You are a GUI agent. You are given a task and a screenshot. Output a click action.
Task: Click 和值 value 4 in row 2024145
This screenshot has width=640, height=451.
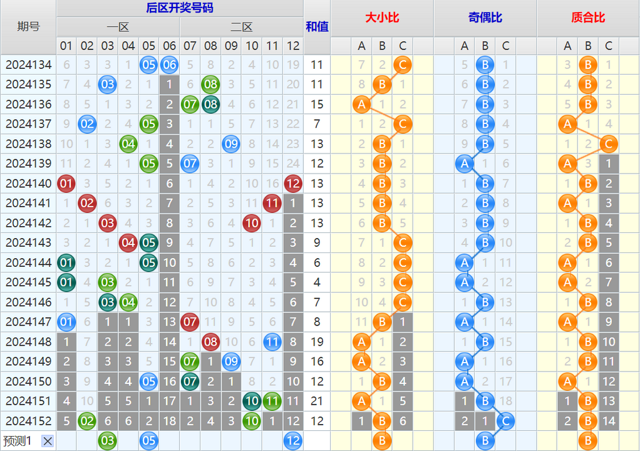(317, 283)
